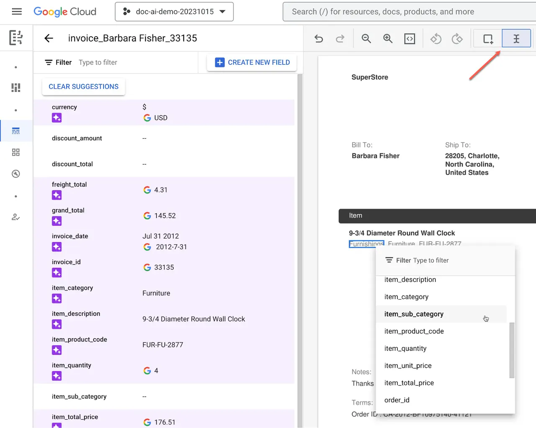This screenshot has height=428, width=536.
Task: Toggle the text selection tool
Action: pos(516,39)
